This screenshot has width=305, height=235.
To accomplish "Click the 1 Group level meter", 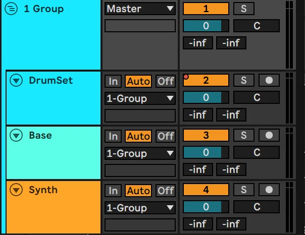I will 289,35.
